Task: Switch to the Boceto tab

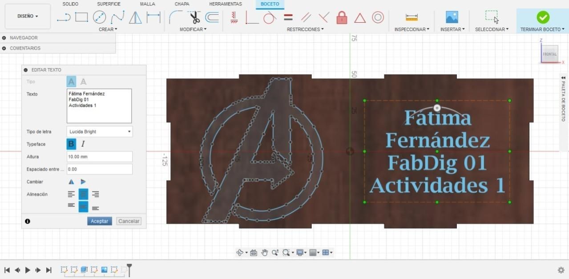Action: (270, 4)
